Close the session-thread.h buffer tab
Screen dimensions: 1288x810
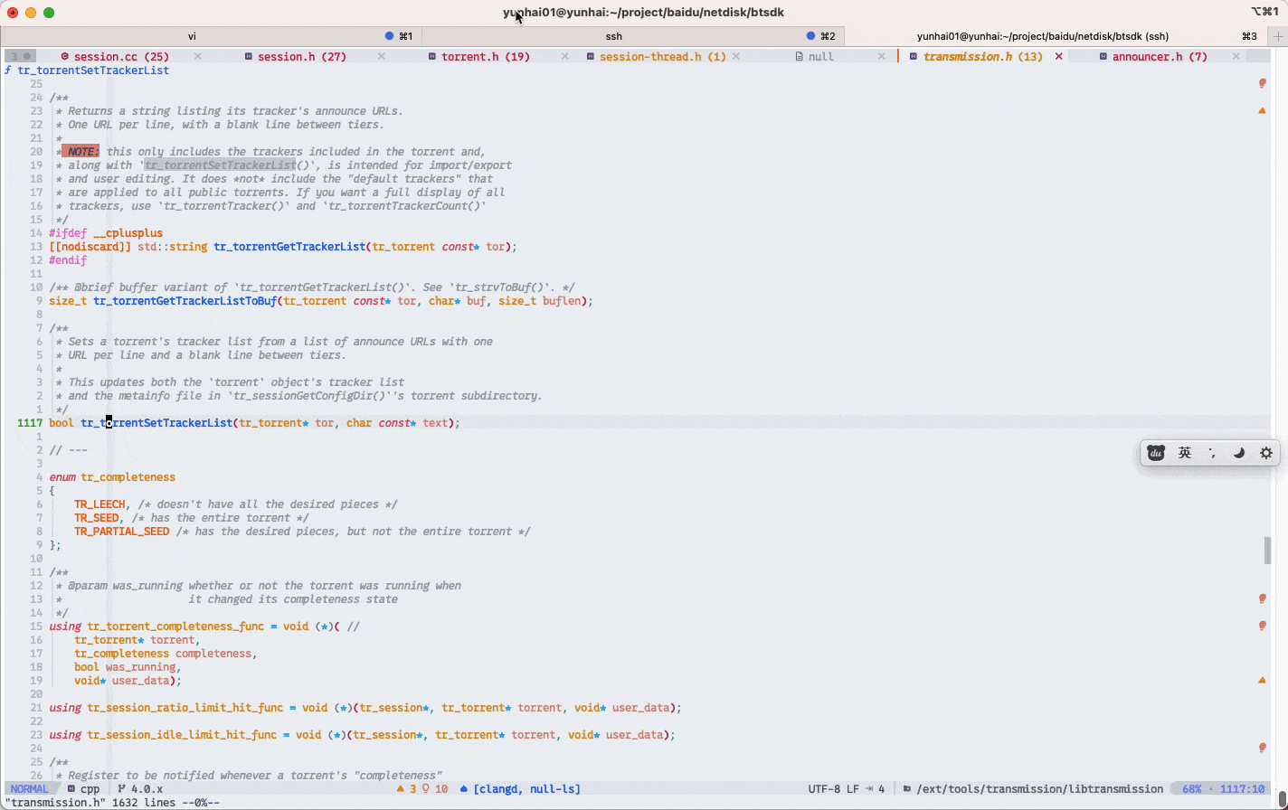pyautogui.click(x=736, y=56)
